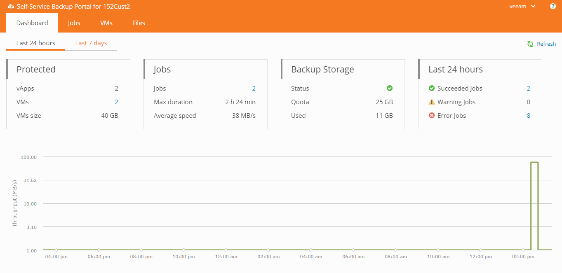Open the Error Jobs count link
Image resolution: width=562 pixels, height=273 pixels.
point(528,116)
